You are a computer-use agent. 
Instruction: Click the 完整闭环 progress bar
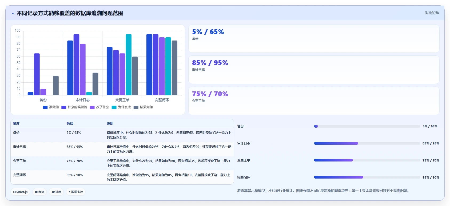pyautogui.click(x=367, y=177)
